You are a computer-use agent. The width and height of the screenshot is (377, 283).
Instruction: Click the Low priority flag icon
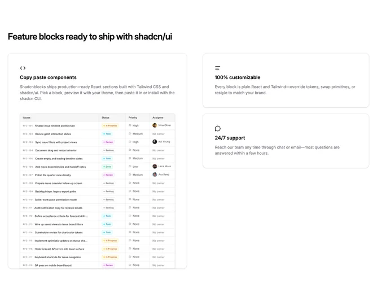[x=130, y=167]
